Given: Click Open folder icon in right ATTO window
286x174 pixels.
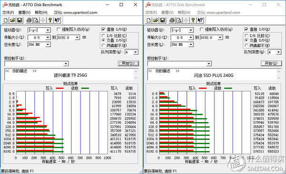Looking at the screenshot, I should [x=155, y=20].
